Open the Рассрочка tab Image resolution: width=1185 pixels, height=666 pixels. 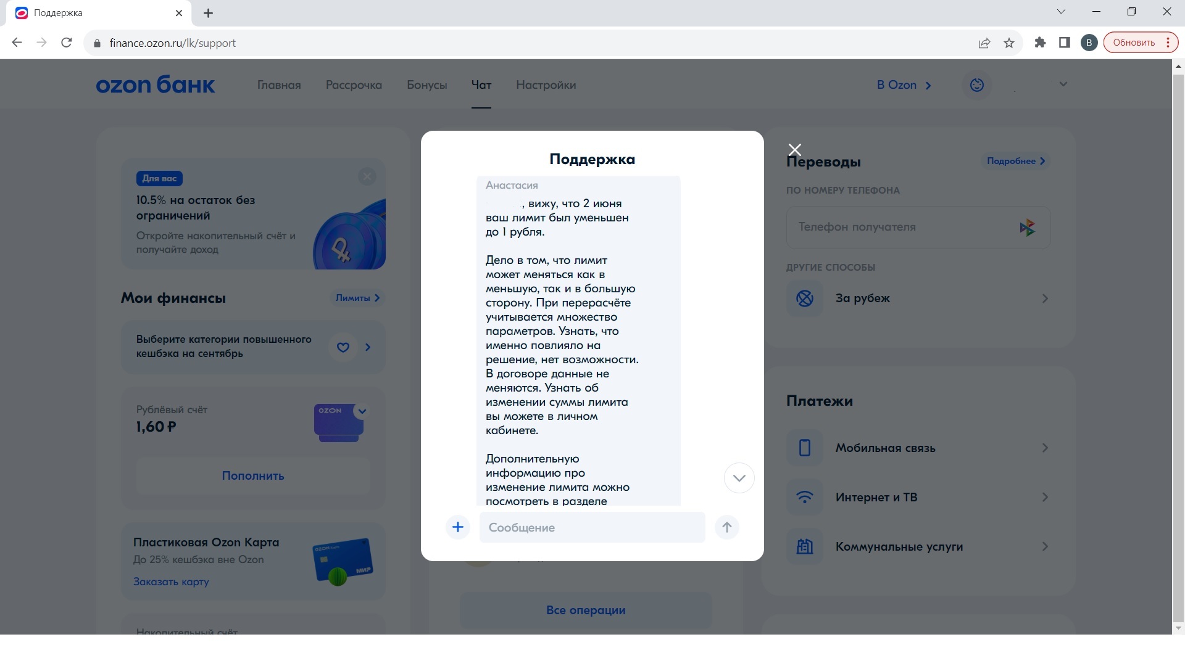(x=354, y=85)
